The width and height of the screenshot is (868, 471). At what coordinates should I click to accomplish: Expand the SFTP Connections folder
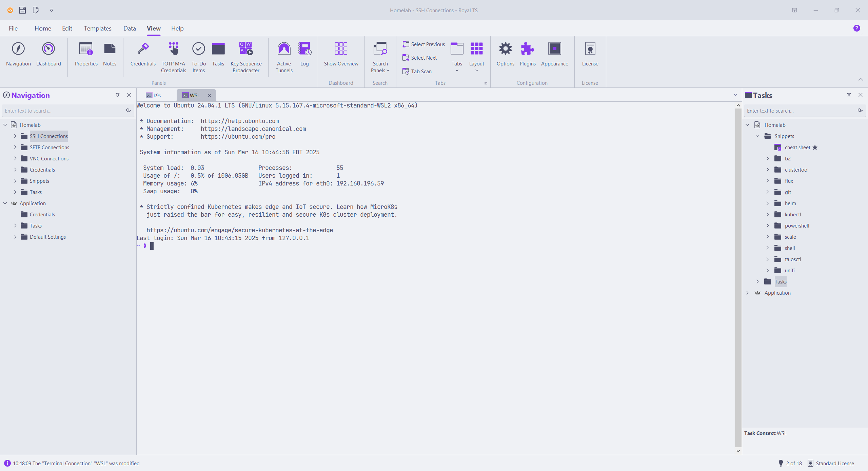tap(15, 147)
